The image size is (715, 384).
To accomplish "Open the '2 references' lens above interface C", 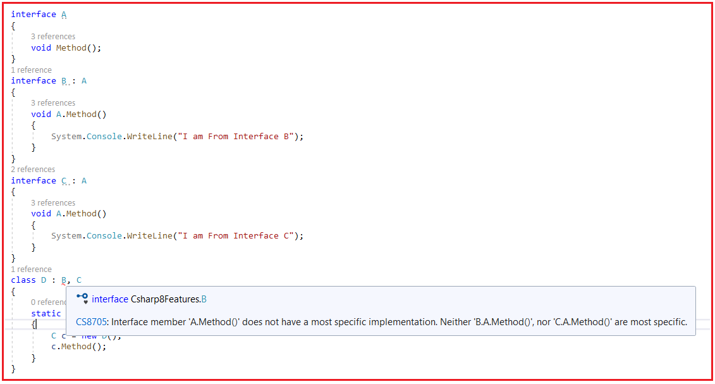I will point(33,169).
